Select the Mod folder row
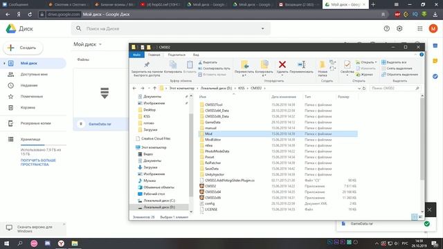Viewport: 443px width, 249px height. coord(278,133)
